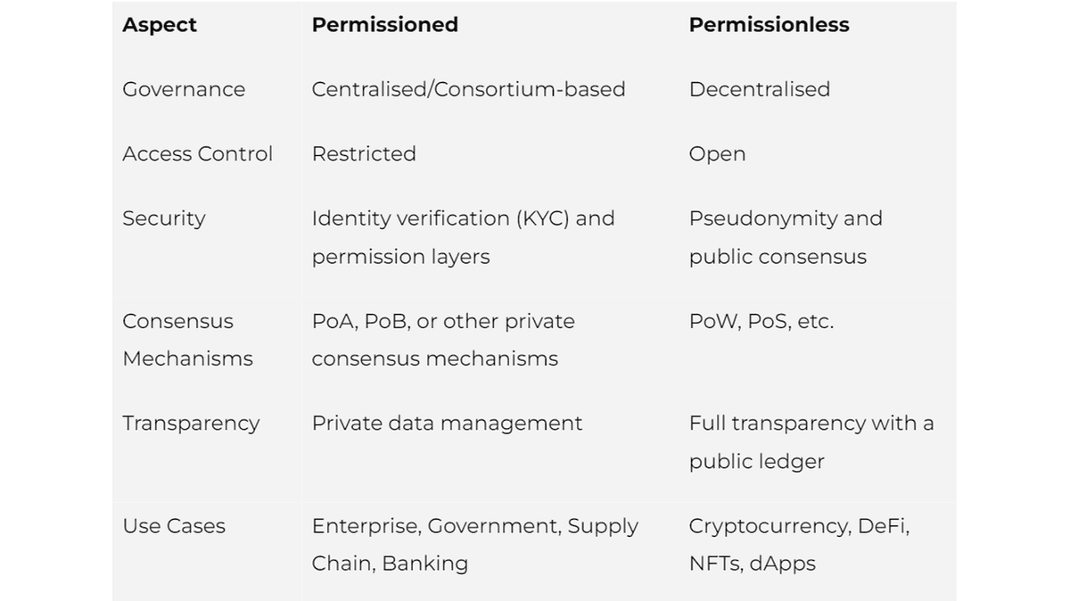Click the Security row label
The image size is (1070, 601).
pos(164,218)
